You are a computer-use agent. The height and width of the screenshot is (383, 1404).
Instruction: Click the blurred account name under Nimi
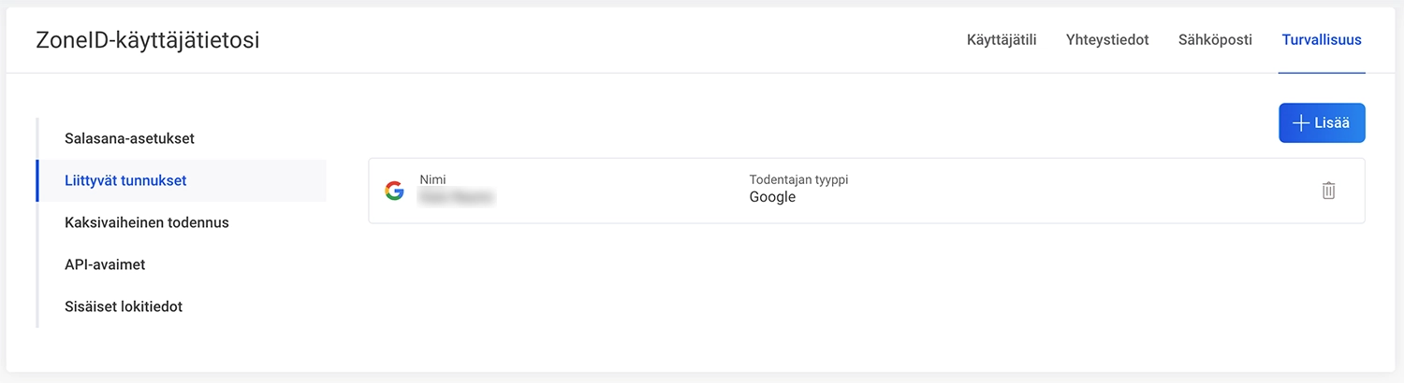(457, 197)
